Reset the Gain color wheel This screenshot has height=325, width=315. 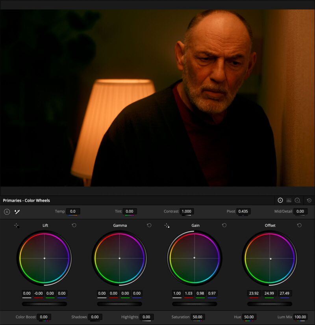[x=224, y=225]
